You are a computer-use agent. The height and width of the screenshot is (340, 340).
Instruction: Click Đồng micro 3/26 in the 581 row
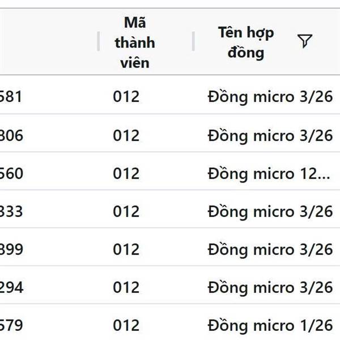tap(270, 97)
